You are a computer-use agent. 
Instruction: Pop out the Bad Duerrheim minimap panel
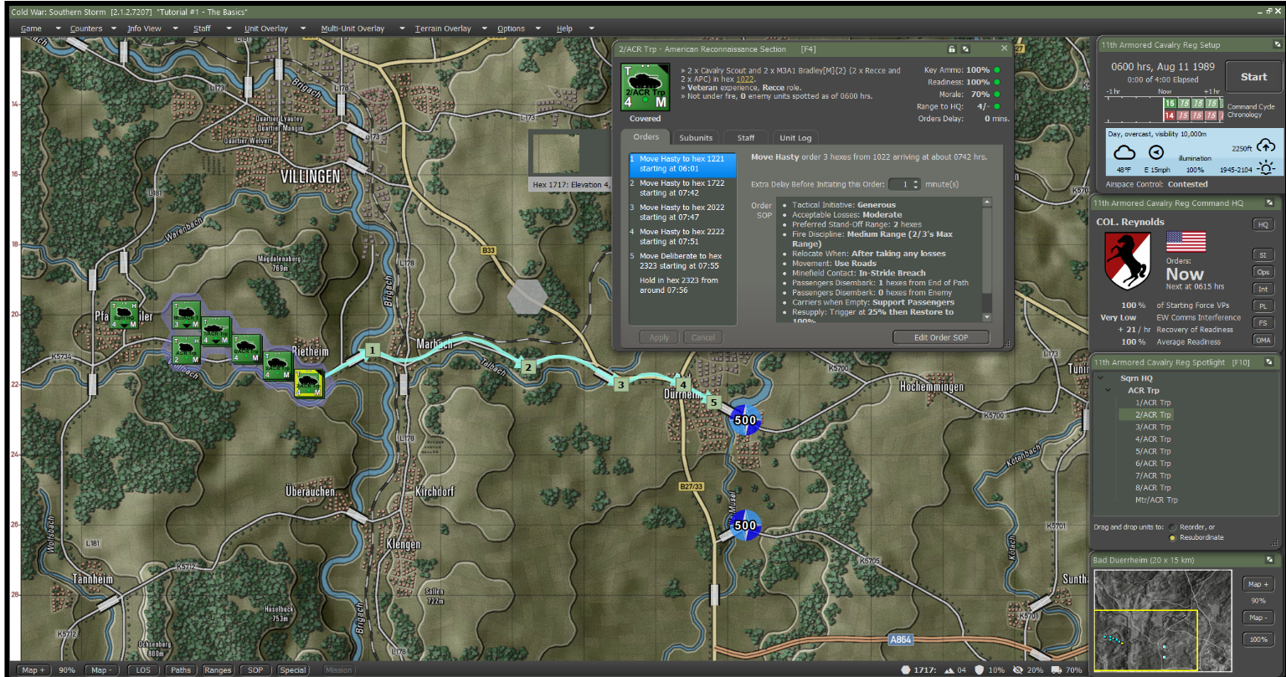point(1269,559)
